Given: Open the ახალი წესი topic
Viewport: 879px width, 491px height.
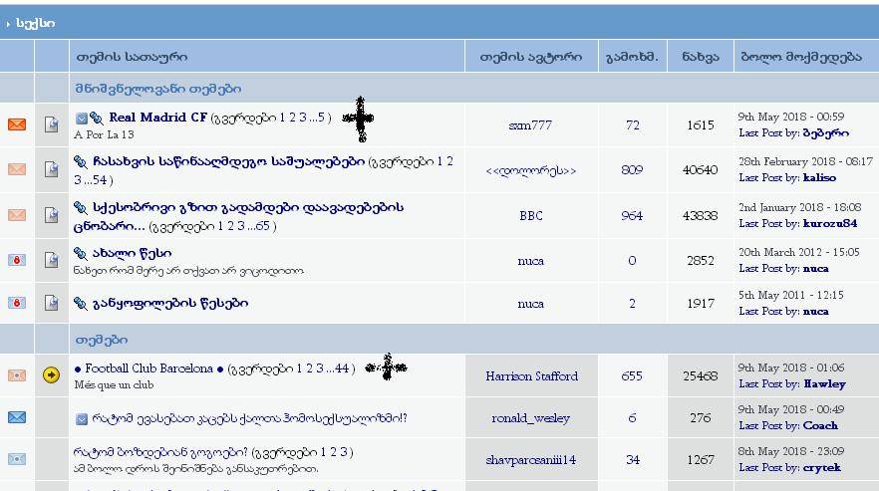Looking at the screenshot, I should point(132,253).
